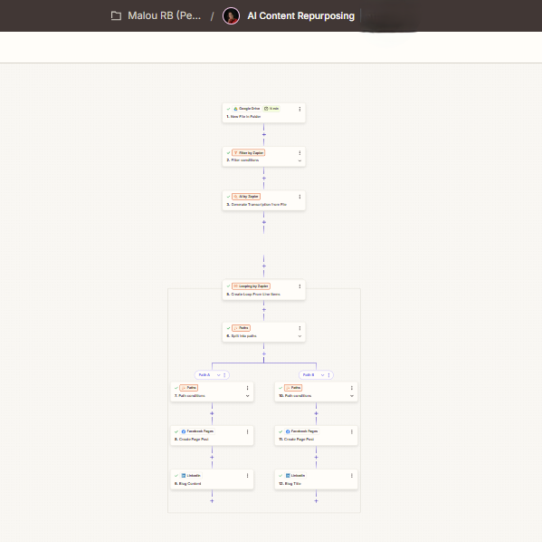Add step below step 11 Create Page Post
The width and height of the screenshot is (542, 542).
tap(316, 457)
